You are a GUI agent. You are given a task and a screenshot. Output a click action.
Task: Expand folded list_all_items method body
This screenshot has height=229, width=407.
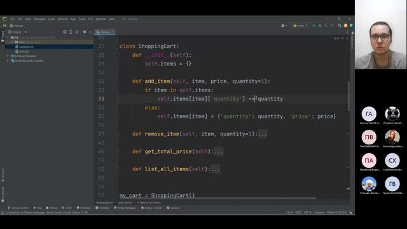(x=216, y=169)
